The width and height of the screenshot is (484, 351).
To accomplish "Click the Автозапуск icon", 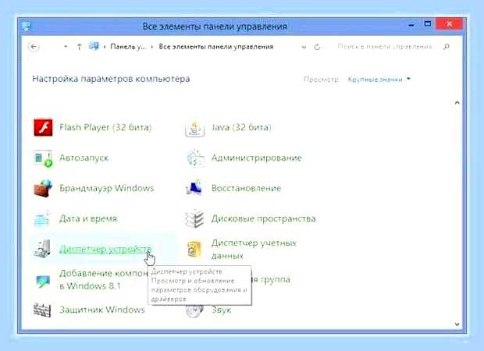I will pyautogui.click(x=43, y=158).
